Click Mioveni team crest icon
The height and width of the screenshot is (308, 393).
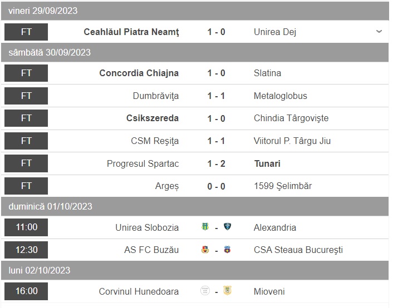[227, 290]
